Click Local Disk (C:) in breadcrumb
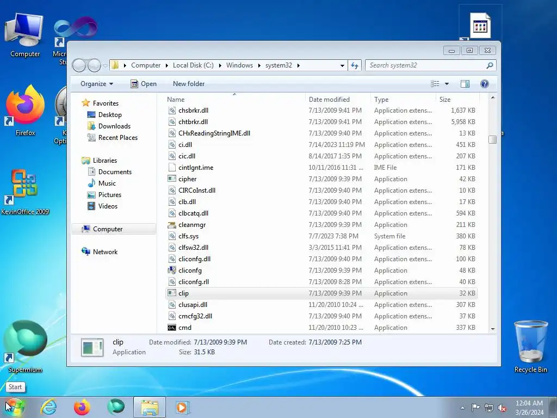 (193, 65)
